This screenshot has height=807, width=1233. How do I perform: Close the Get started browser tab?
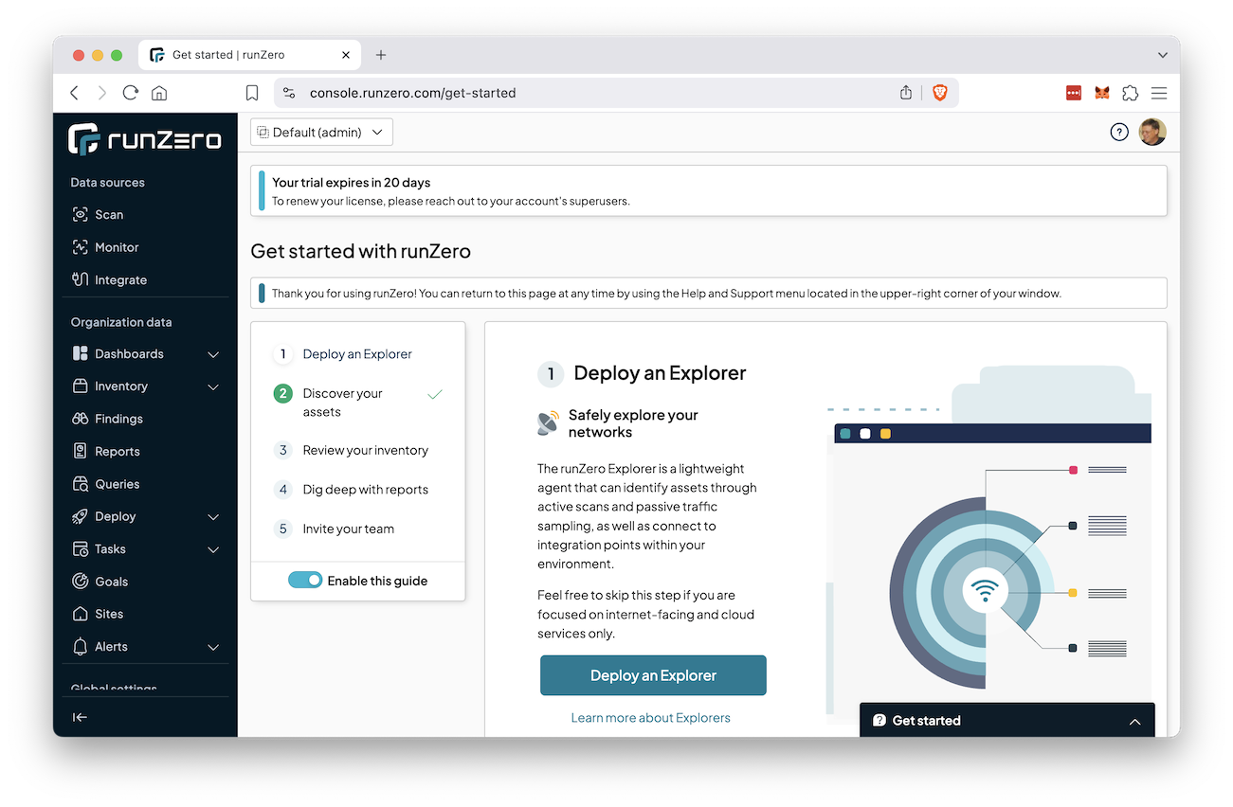(347, 55)
